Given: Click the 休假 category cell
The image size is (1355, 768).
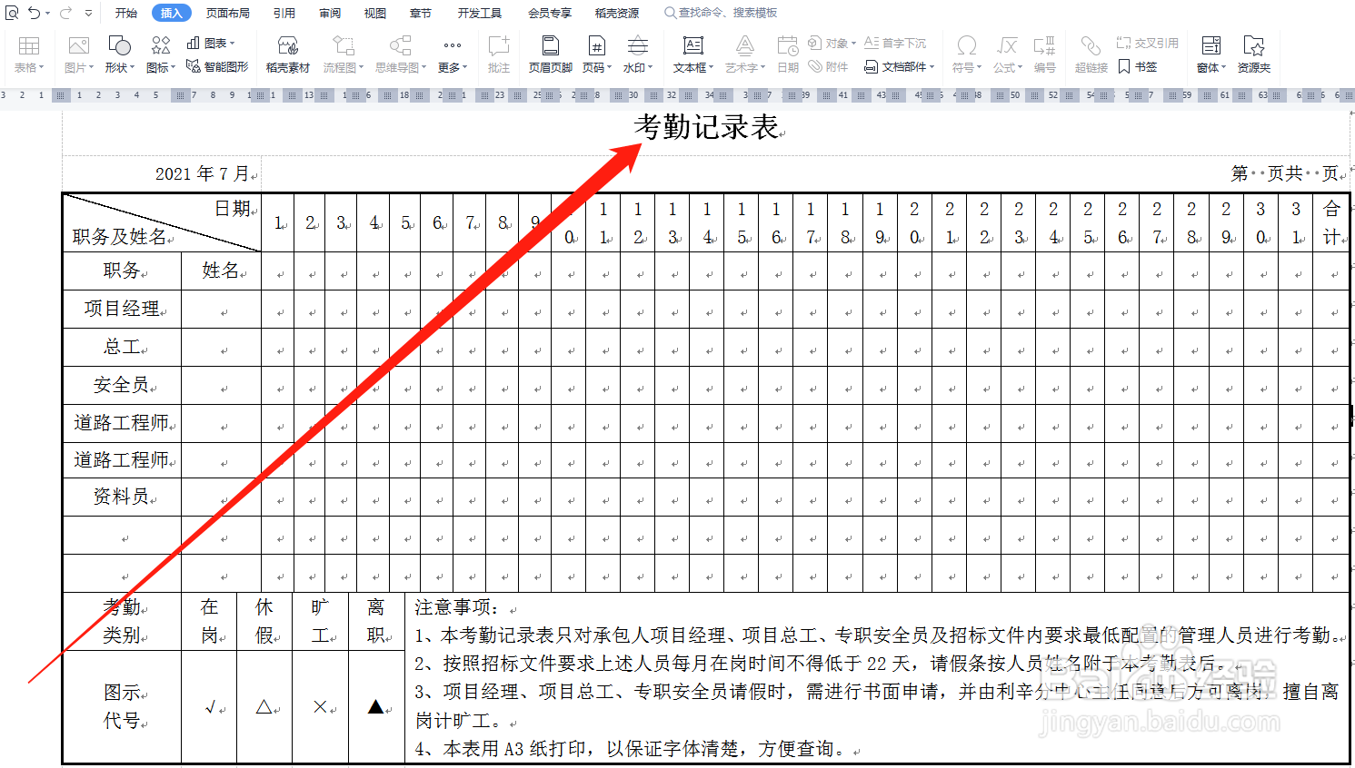Looking at the screenshot, I should pyautogui.click(x=264, y=621).
